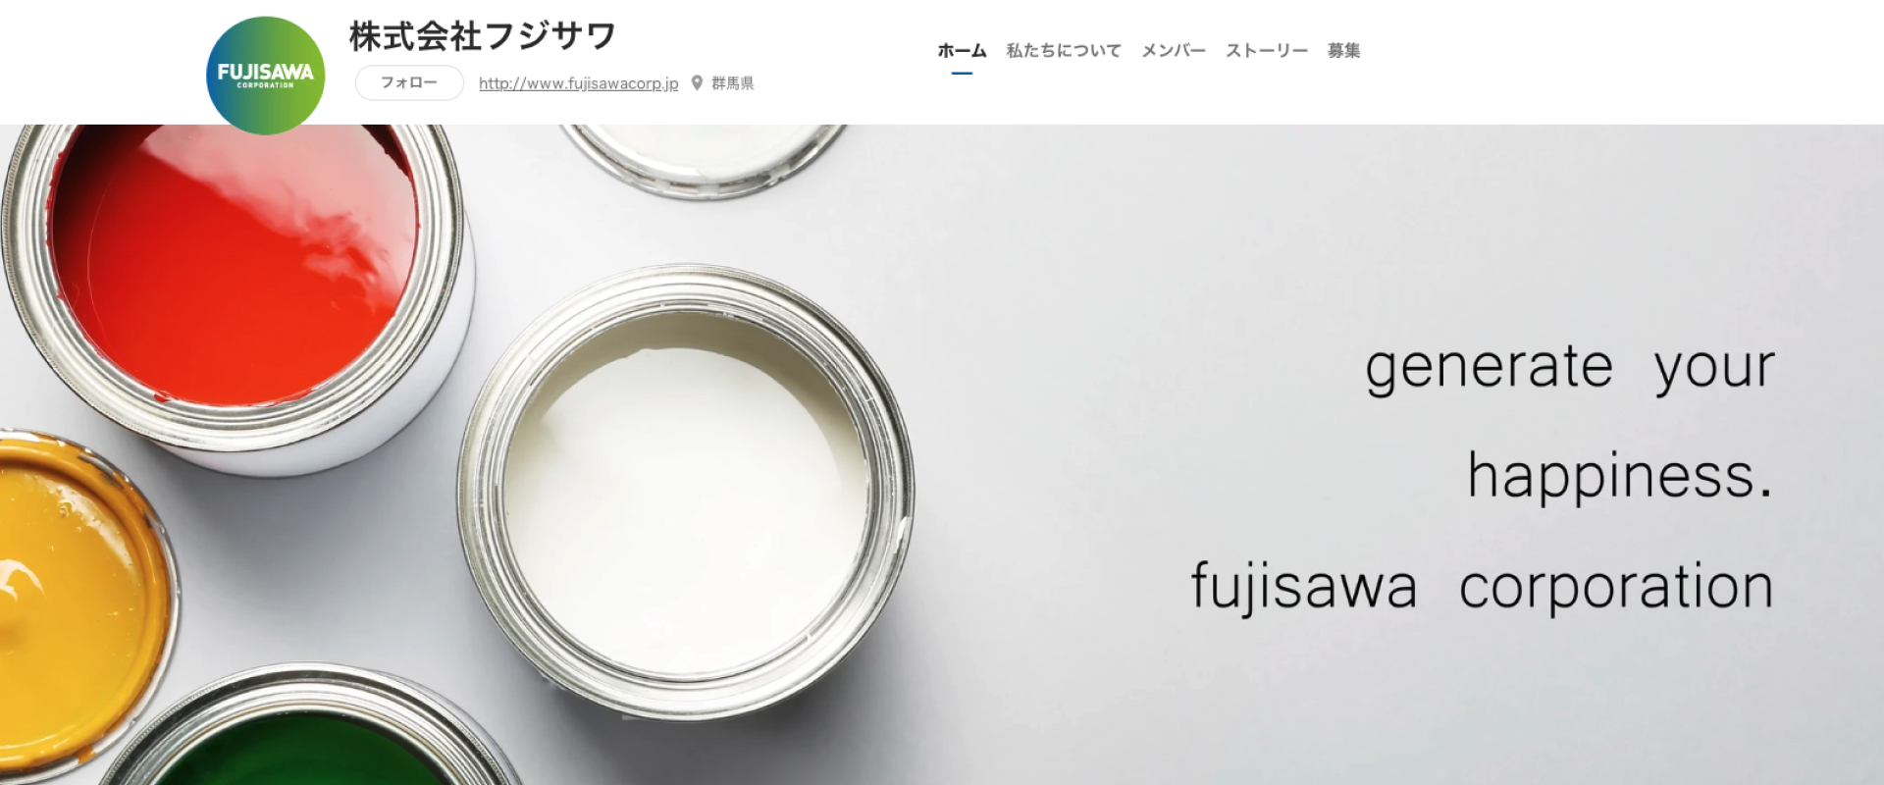Click the フォロー follow button

tap(408, 82)
